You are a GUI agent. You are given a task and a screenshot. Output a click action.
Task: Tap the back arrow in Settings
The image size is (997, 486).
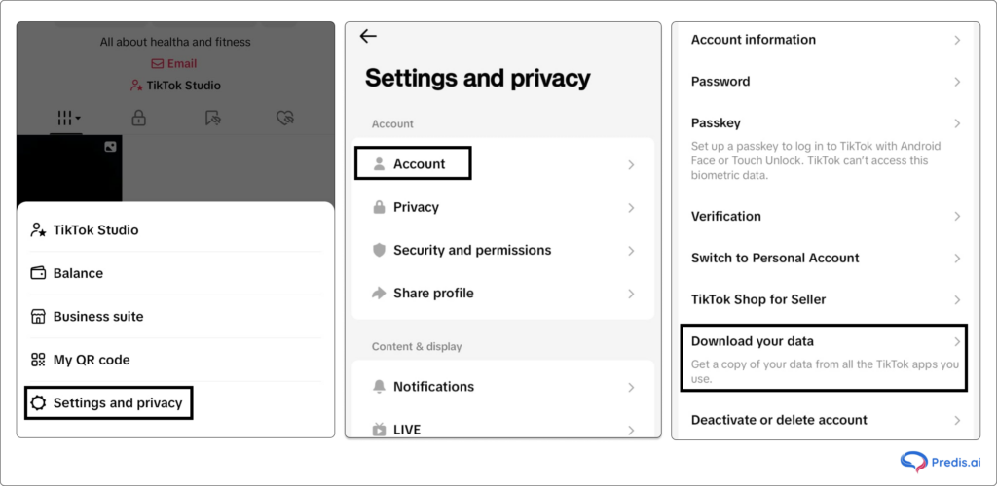[x=367, y=36]
